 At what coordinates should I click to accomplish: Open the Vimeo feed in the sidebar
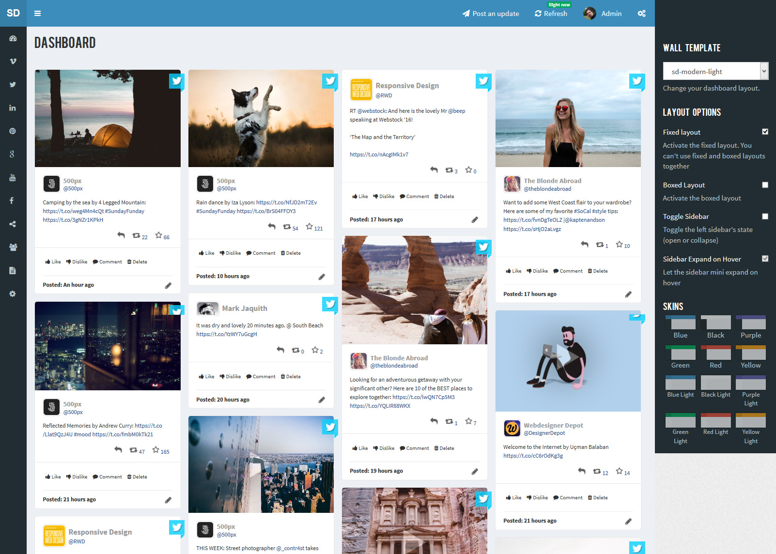click(13, 61)
